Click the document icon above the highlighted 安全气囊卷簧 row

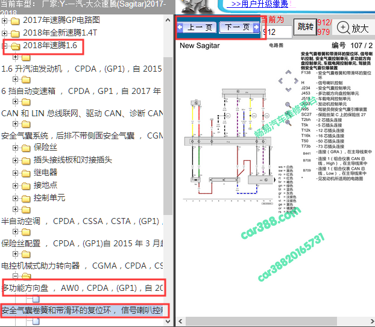pyautogui.click(x=36, y=299)
